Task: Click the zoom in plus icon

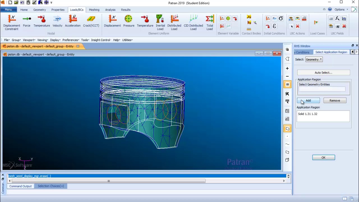Action: pyautogui.click(x=287, y=68)
